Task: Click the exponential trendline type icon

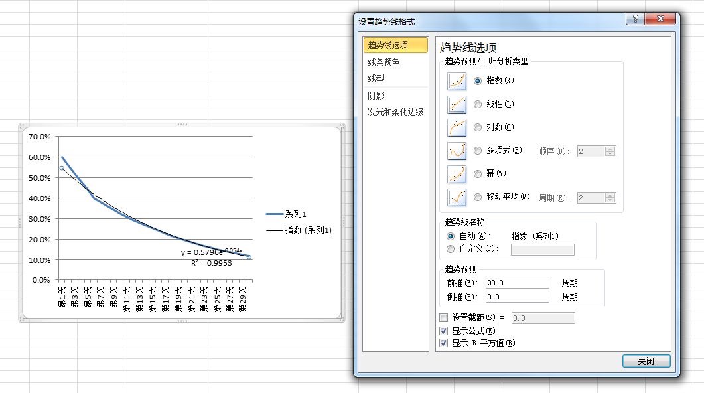Action: (457, 81)
